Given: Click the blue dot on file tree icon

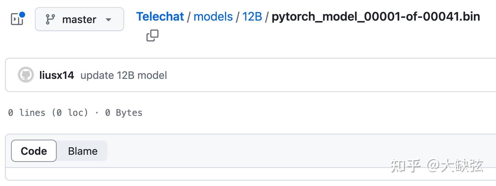Looking at the screenshot, I should (22, 15).
